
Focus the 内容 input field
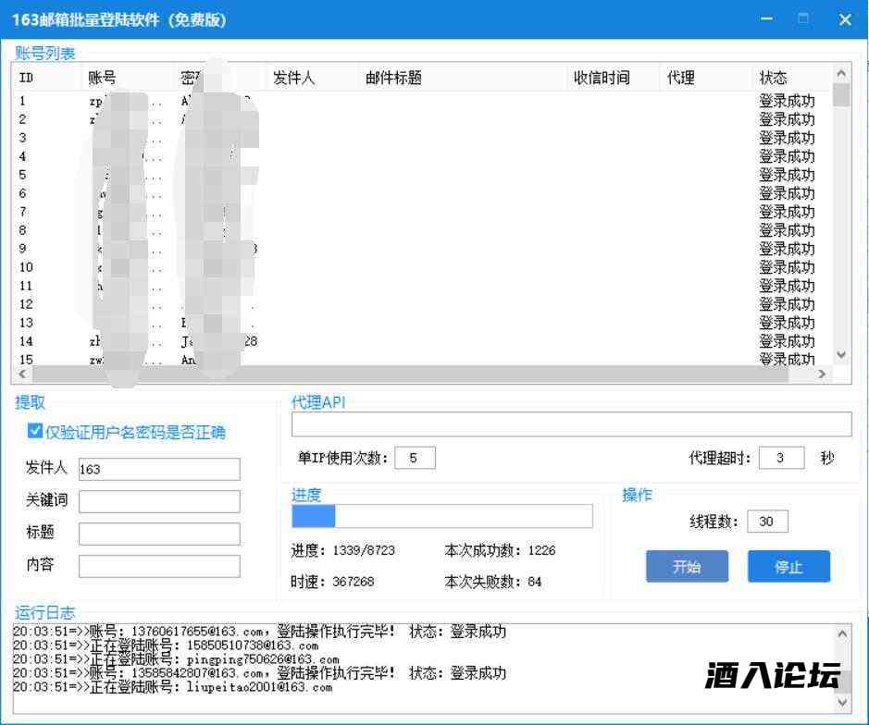(159, 566)
